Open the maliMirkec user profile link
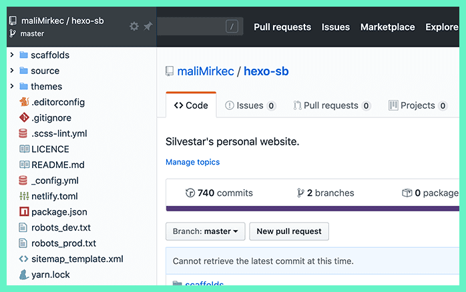 pos(206,71)
